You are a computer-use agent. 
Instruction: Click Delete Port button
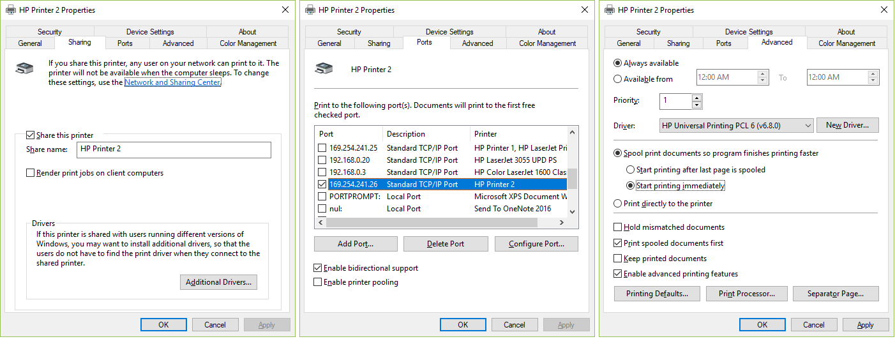[x=446, y=244]
